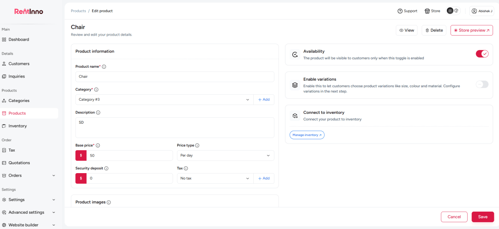499x229 pixels.
Task: Click the info icon next to Description
Action: point(98,113)
